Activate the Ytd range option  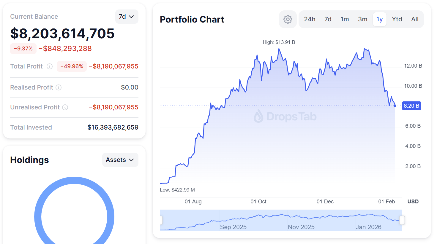tap(397, 19)
